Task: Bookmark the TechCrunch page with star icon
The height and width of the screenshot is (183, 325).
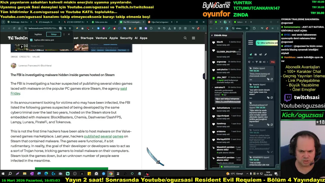Action: click(70, 28)
